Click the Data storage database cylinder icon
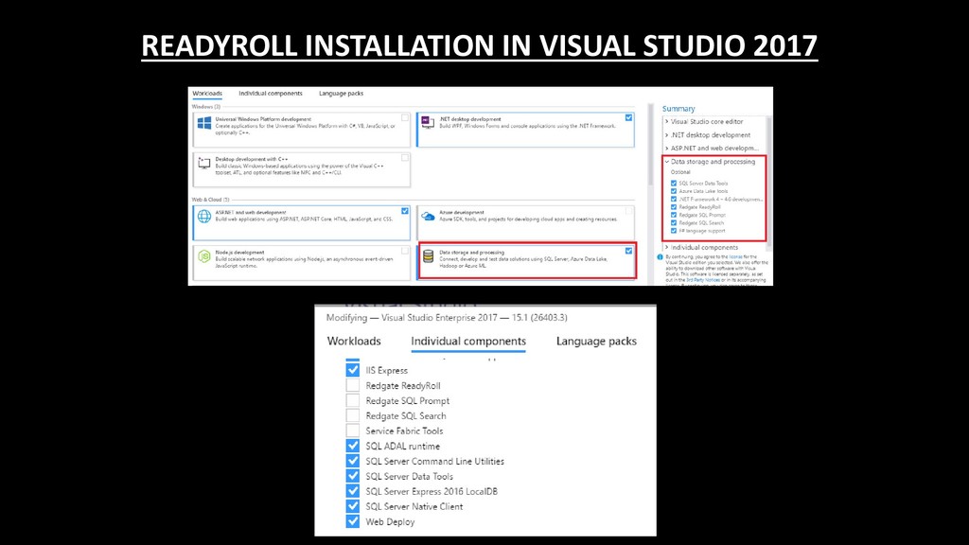The width and height of the screenshot is (969, 545). [428, 255]
